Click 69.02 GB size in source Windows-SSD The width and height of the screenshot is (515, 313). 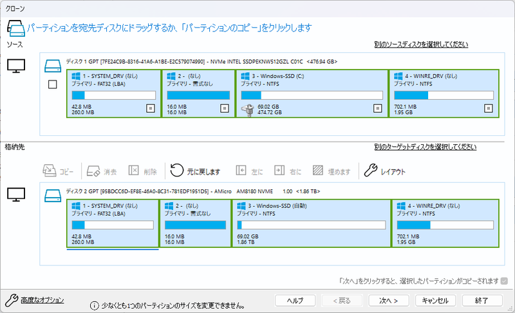(268, 107)
